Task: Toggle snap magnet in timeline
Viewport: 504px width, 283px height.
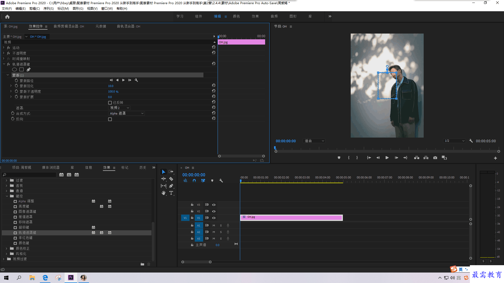Action: click(194, 181)
